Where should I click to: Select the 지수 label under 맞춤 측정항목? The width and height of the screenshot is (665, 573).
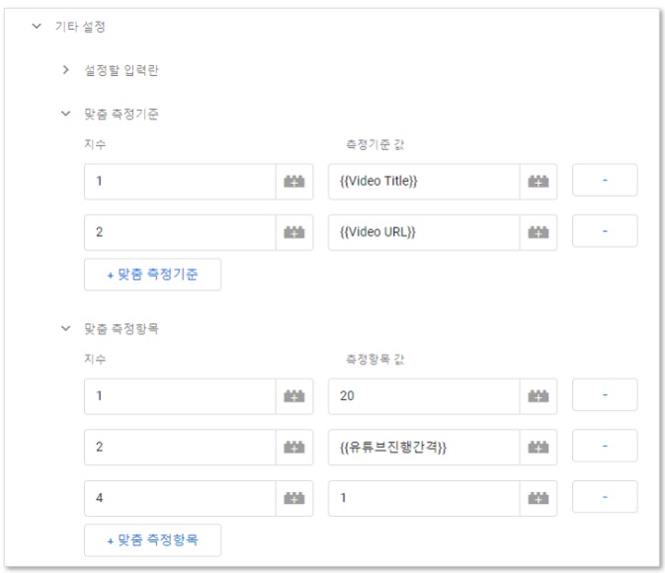click(95, 360)
